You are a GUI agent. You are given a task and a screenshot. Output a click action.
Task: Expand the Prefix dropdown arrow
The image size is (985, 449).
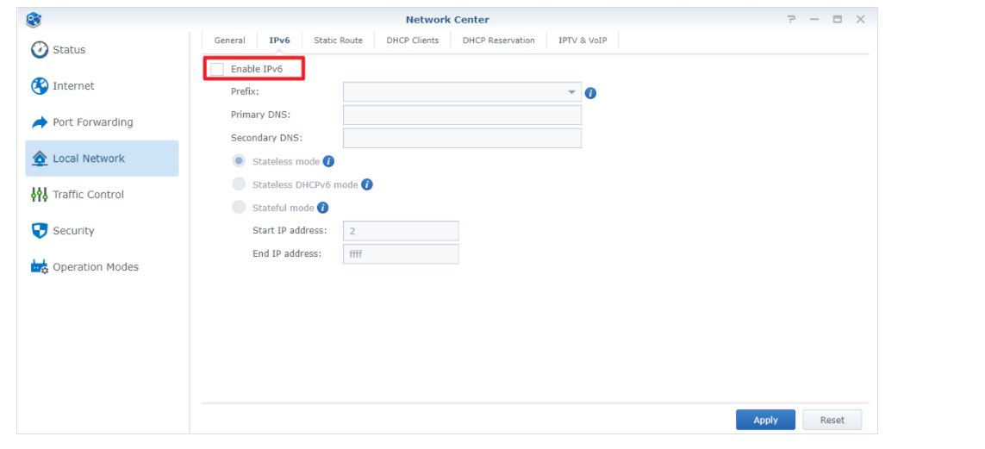click(570, 92)
